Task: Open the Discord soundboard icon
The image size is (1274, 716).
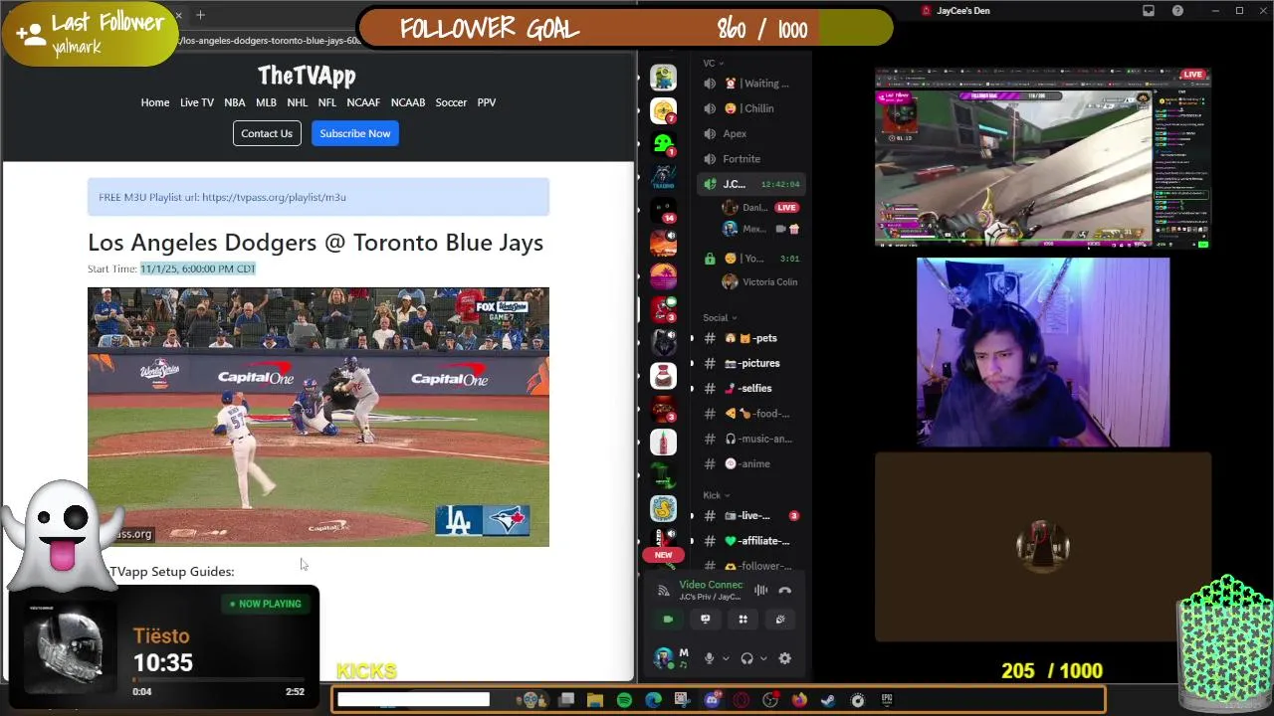Action: (x=780, y=619)
